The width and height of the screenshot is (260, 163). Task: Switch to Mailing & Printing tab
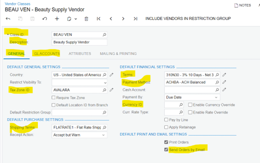point(118,54)
